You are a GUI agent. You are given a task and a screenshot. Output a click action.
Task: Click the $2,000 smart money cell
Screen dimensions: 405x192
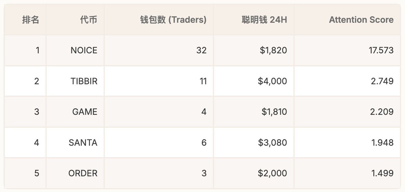point(273,173)
